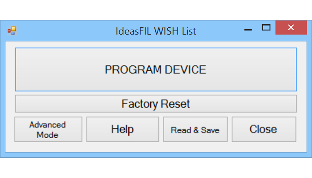Click the maximize square in the title bar
This screenshot has height=178, width=312.
(x=266, y=28)
